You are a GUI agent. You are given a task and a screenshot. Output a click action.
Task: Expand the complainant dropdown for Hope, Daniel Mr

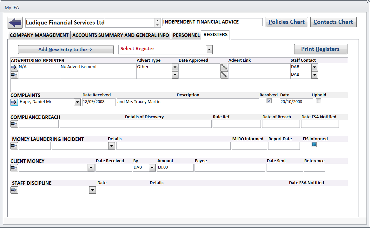pyautogui.click(x=77, y=102)
